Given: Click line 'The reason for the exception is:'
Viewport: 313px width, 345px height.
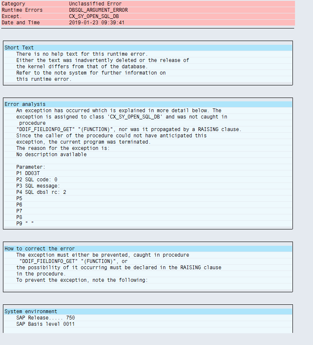Looking at the screenshot, I should (x=63, y=148).
